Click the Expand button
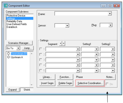Screen dimensions: 123x103 (12, 90)
